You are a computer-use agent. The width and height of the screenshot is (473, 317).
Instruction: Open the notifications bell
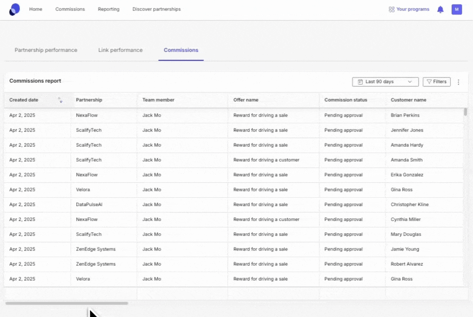[440, 9]
